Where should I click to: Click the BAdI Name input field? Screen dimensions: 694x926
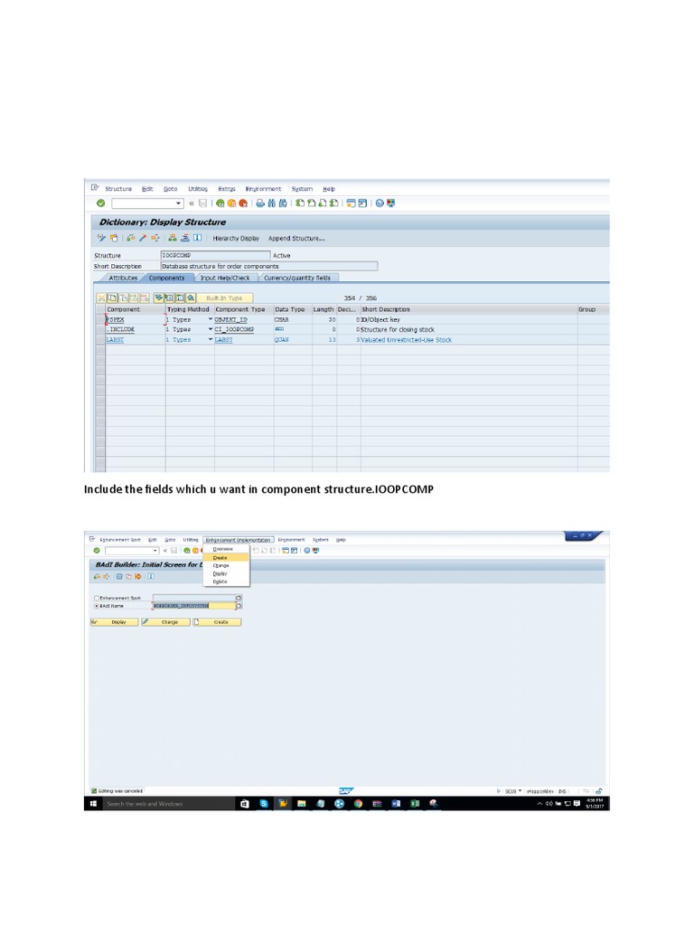193,606
